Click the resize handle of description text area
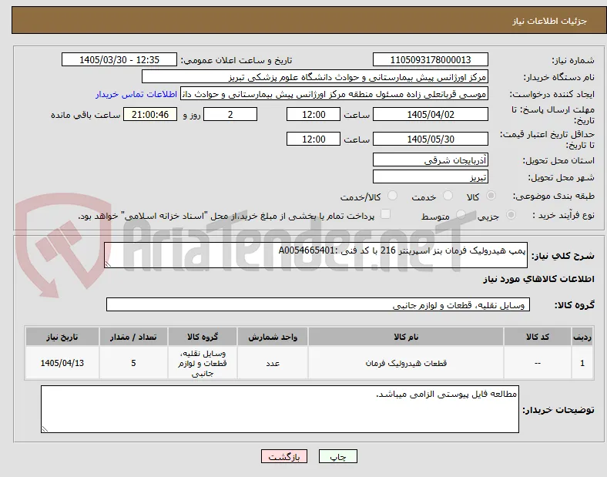 (108, 264)
